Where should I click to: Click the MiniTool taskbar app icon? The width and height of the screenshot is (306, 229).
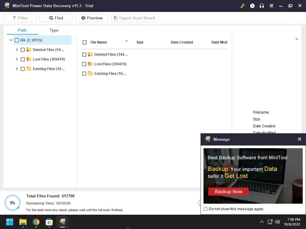62,222
